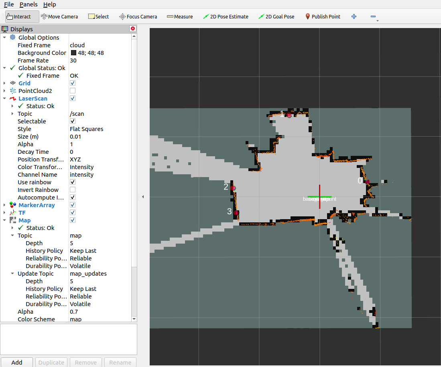Viewport: 441px width, 367px height.
Task: Choose the 2D Goal Pose tool
Action: point(276,16)
